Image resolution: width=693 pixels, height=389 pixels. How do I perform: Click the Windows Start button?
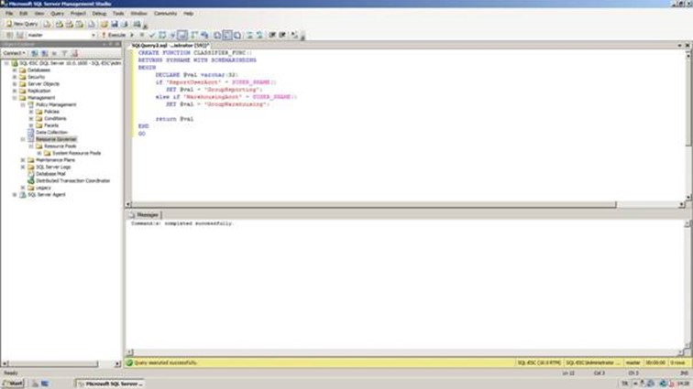(13, 384)
